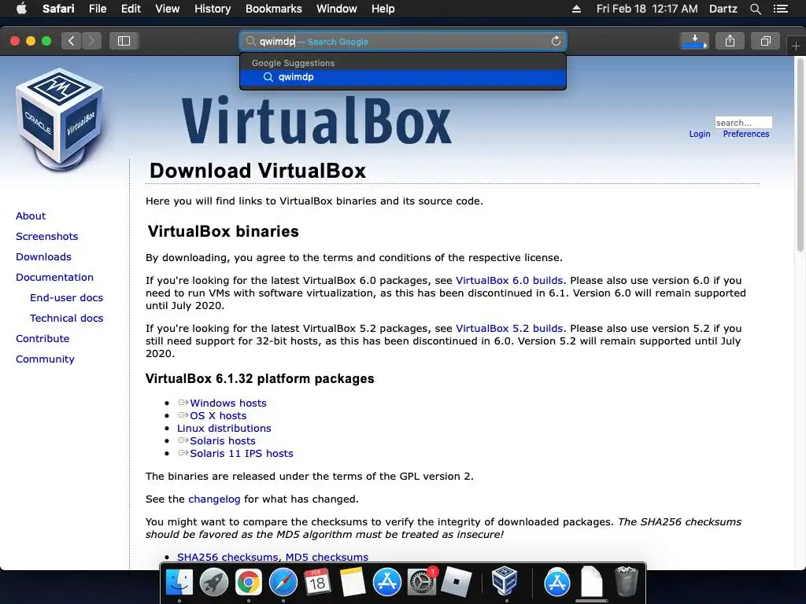Open the Preferences link

[x=746, y=134]
